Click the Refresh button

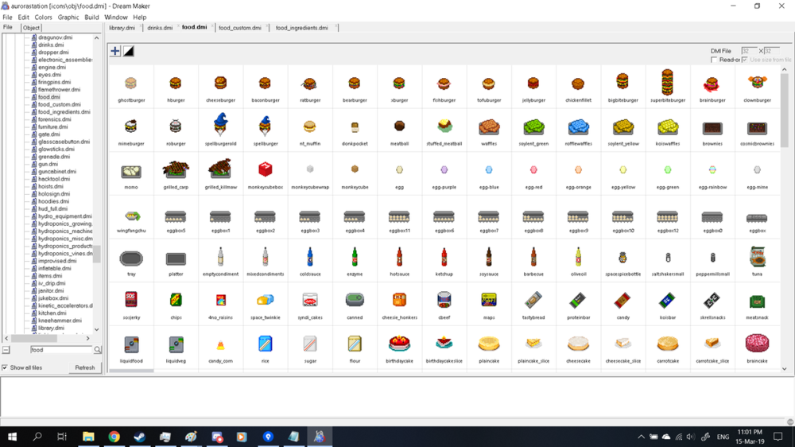click(x=85, y=367)
